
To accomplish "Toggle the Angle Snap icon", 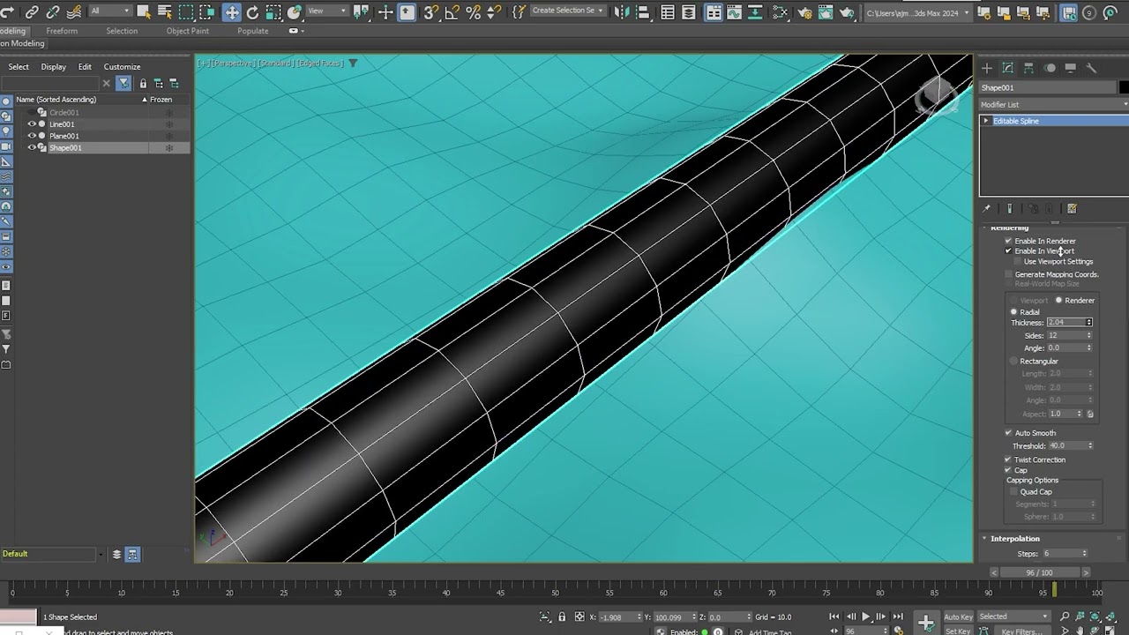I will 452,12.
